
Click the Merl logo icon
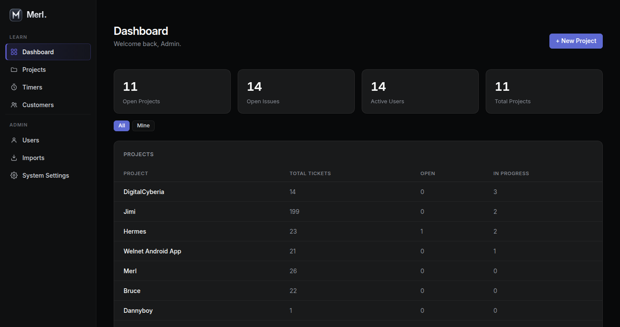point(16,15)
